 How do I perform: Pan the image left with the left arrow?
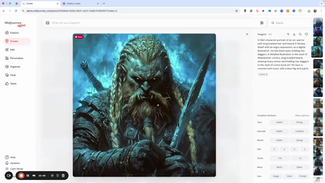click(x=295, y=149)
